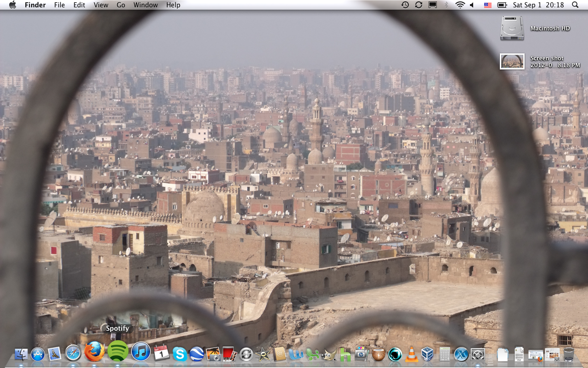588x368 pixels.
Task: Open Displays menu bar icon
Action: coord(432,5)
